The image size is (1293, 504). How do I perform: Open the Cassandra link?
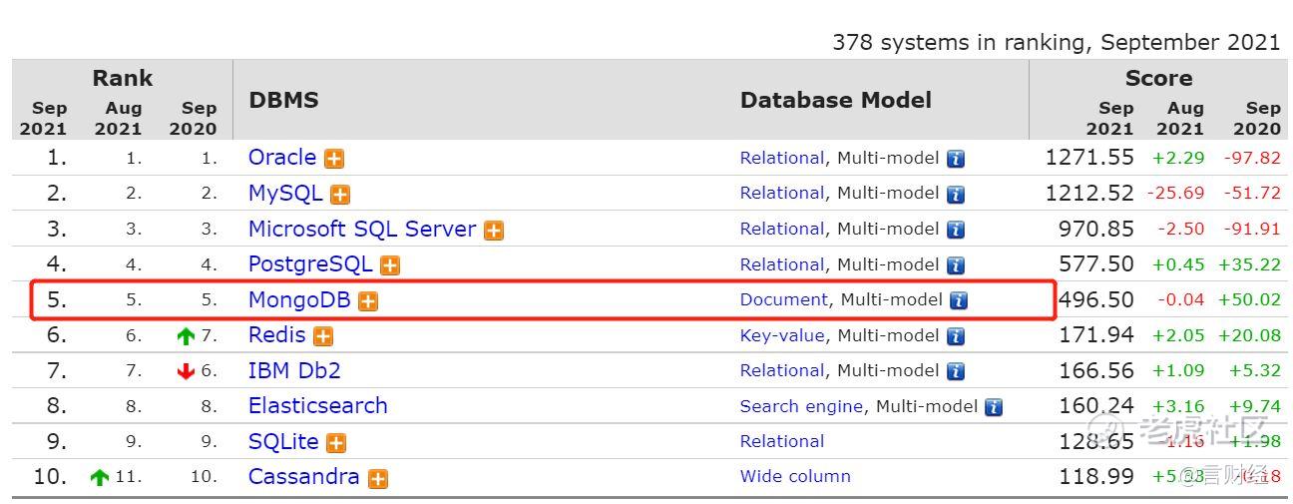coord(303,476)
